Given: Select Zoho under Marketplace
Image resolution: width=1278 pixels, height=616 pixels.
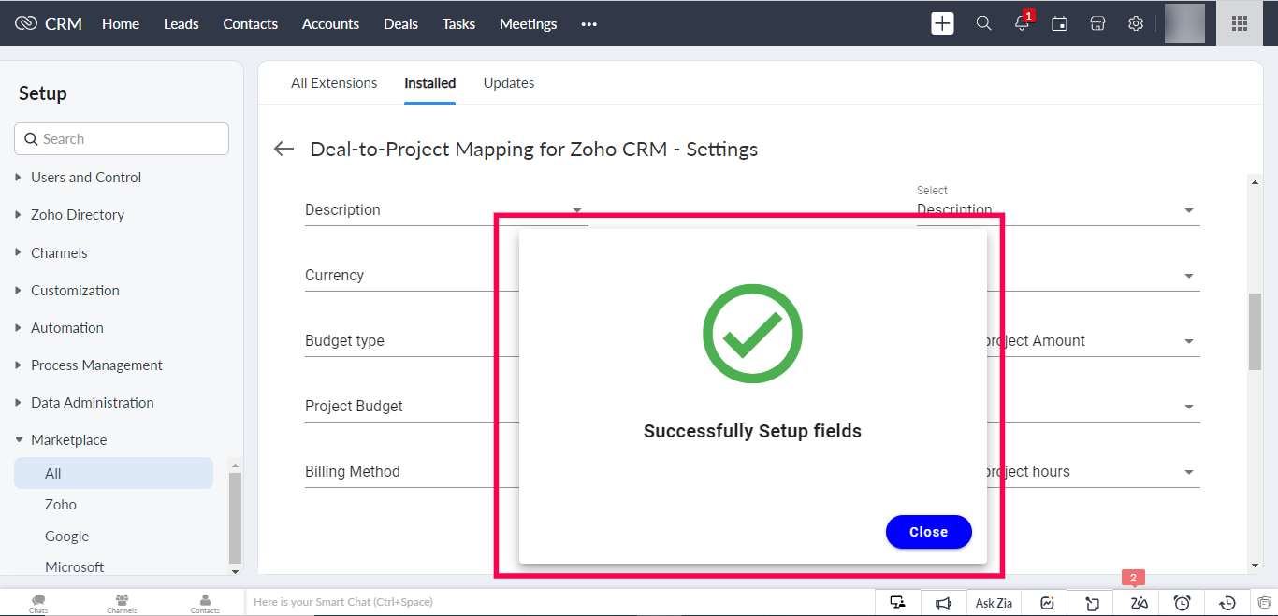Looking at the screenshot, I should [x=61, y=505].
